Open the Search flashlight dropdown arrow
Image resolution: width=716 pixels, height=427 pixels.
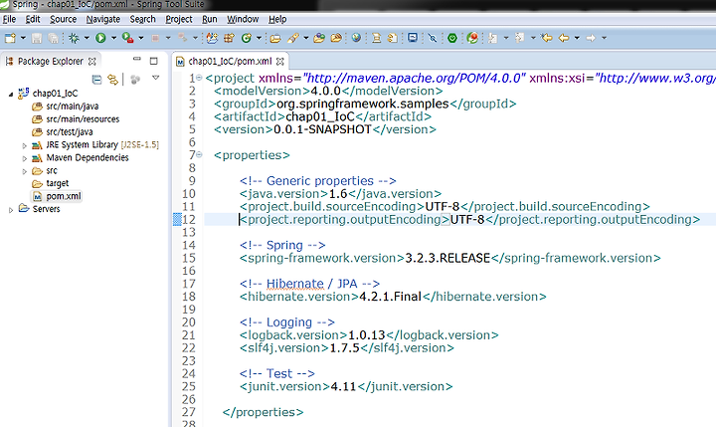point(306,38)
